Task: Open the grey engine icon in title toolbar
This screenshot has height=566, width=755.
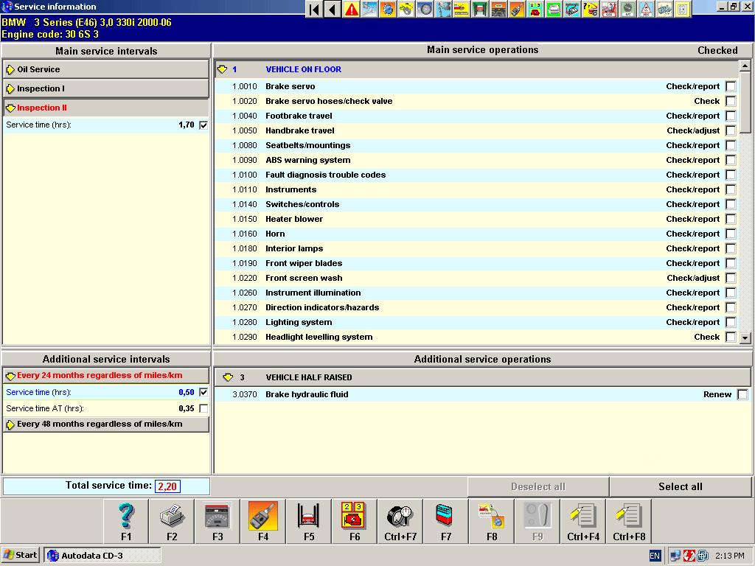Action: [664, 9]
